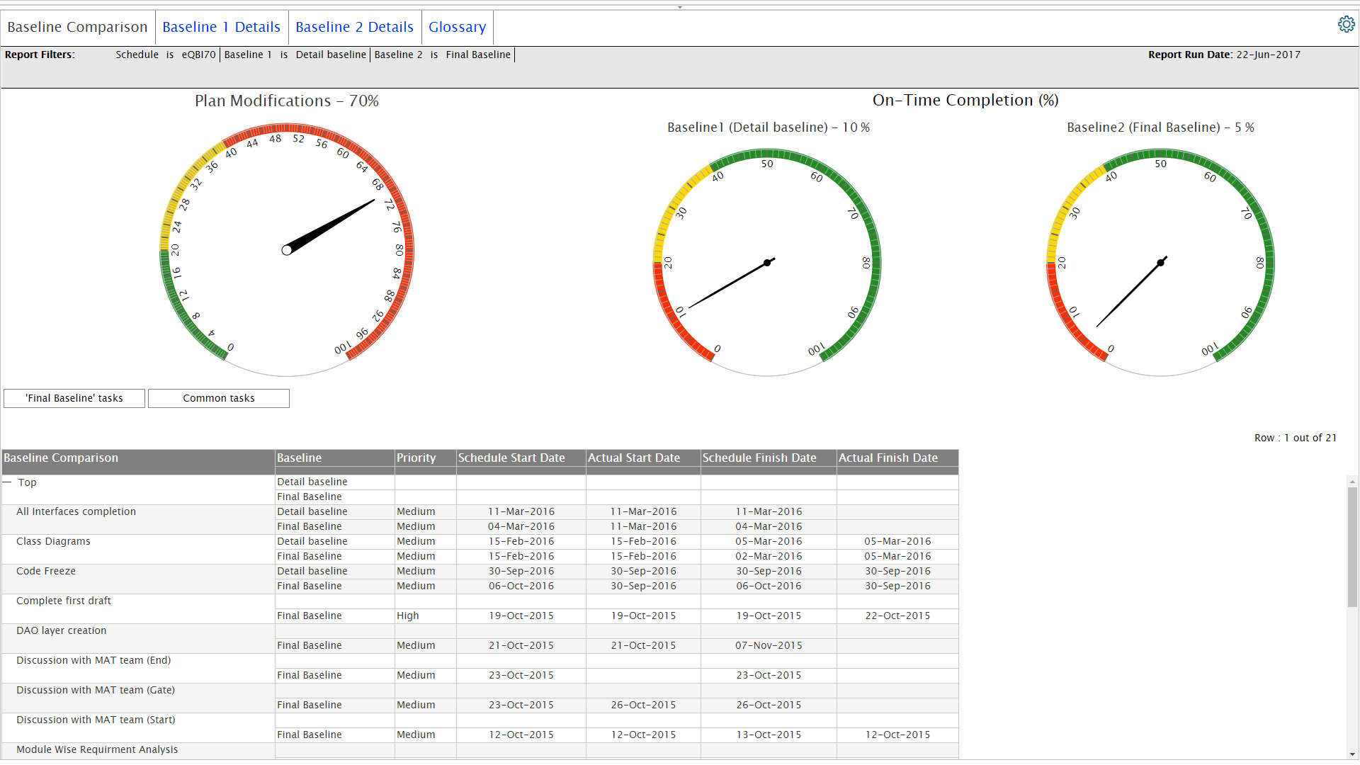Click the Row 1 out of 21 indicator
This screenshot has height=765, width=1360.
(x=1296, y=438)
